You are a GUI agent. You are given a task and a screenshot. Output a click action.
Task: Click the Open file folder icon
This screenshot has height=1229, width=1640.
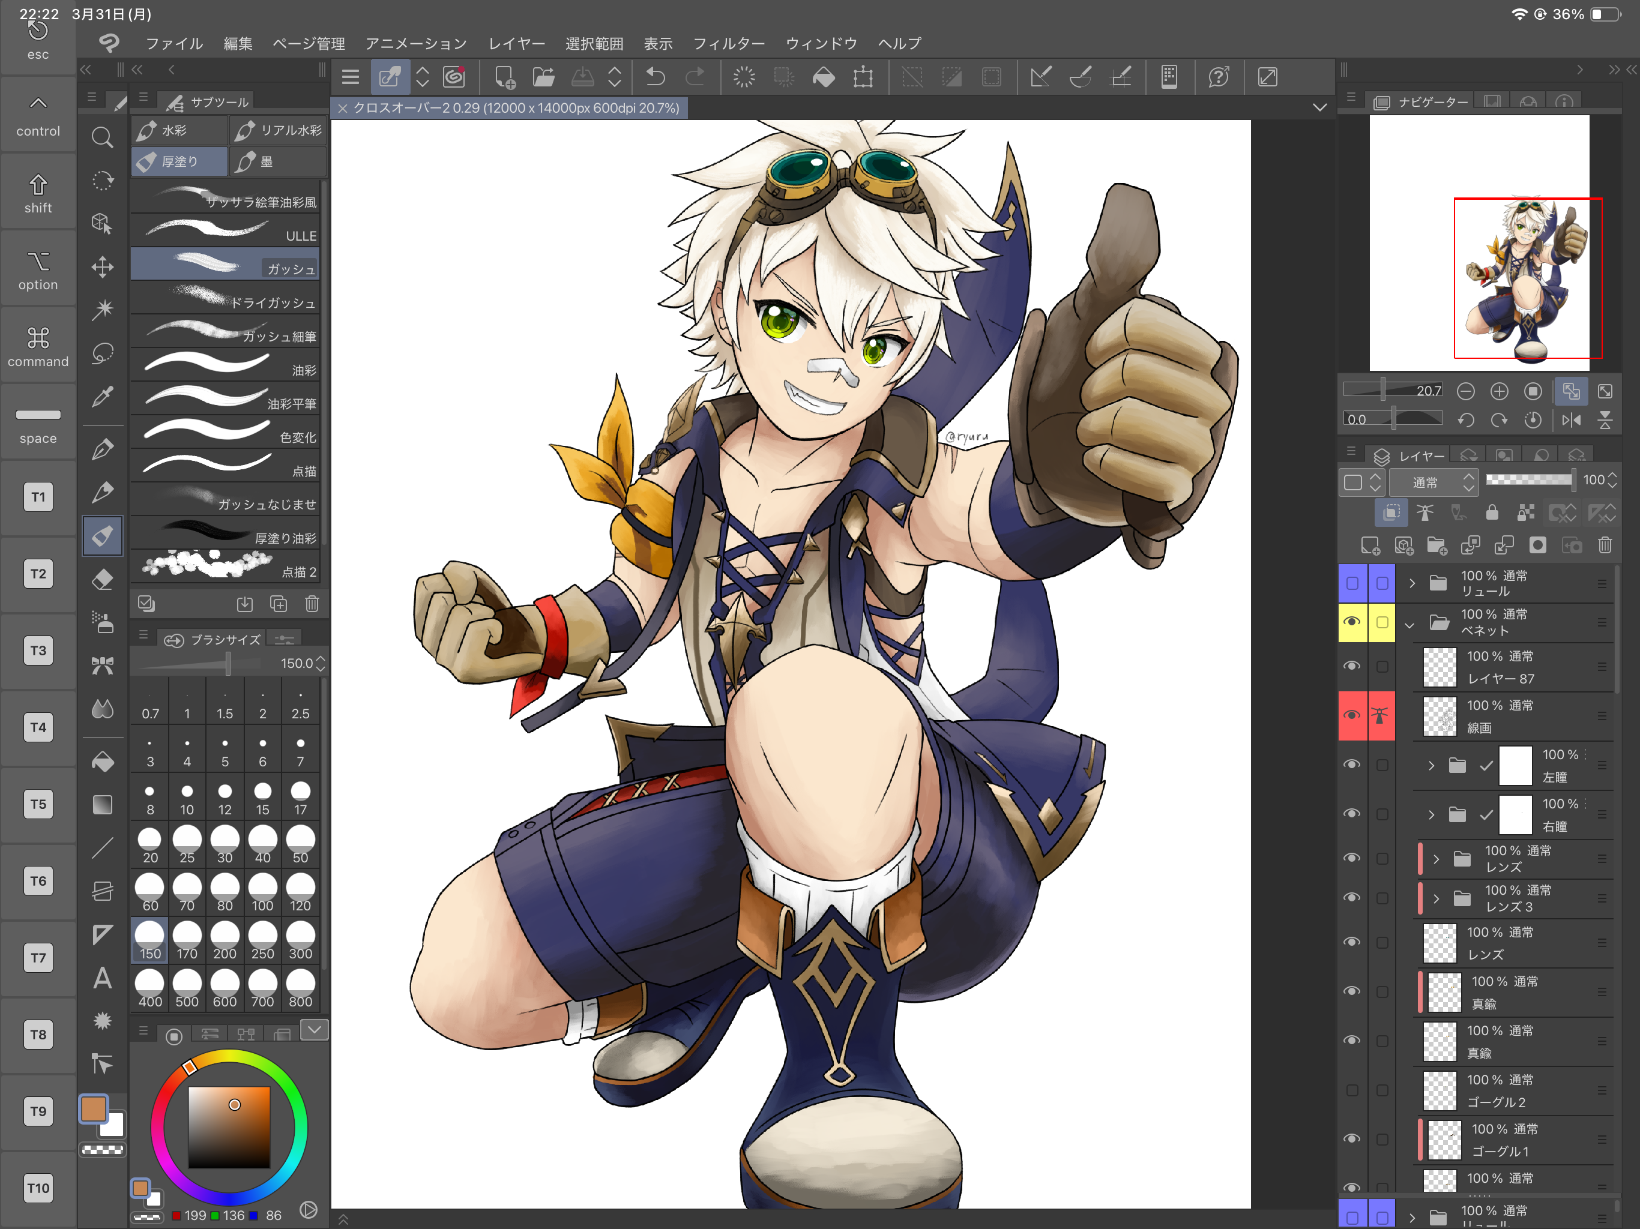pos(543,77)
